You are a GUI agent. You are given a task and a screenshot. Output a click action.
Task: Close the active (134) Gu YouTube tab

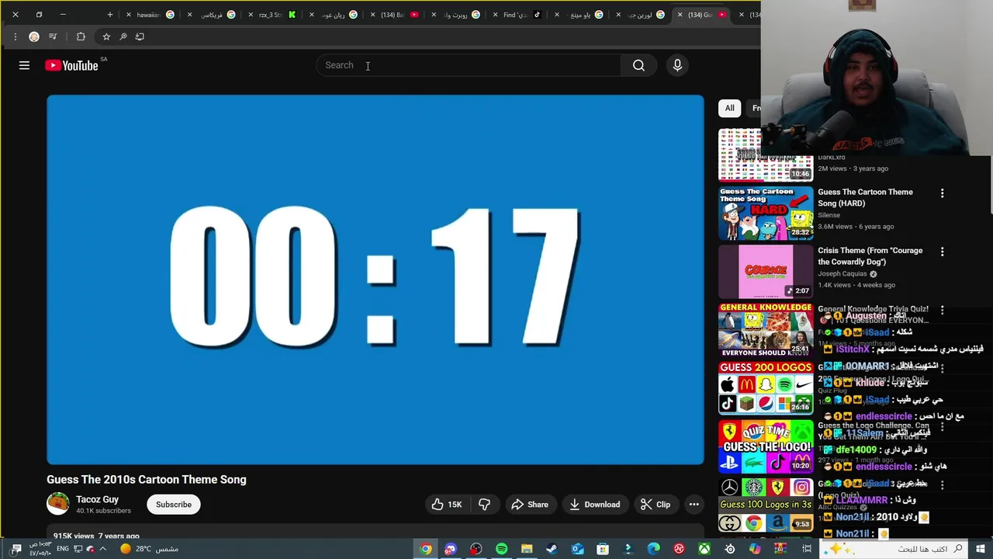click(x=680, y=15)
